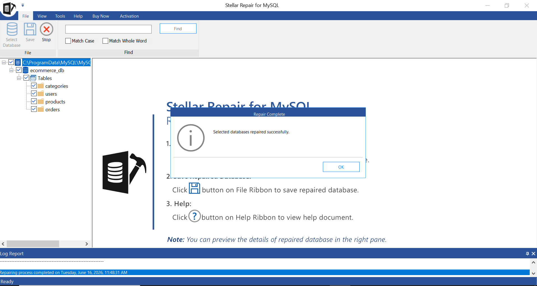Viewport: 537px width, 286px height.
Task: Open the View ribbon tab
Action: coord(42,16)
